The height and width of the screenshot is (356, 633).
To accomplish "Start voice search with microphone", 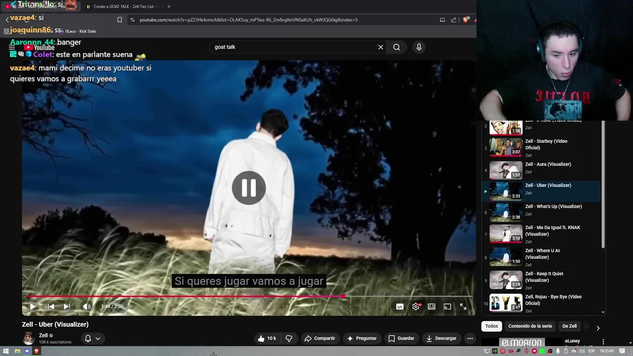I will pyautogui.click(x=419, y=47).
